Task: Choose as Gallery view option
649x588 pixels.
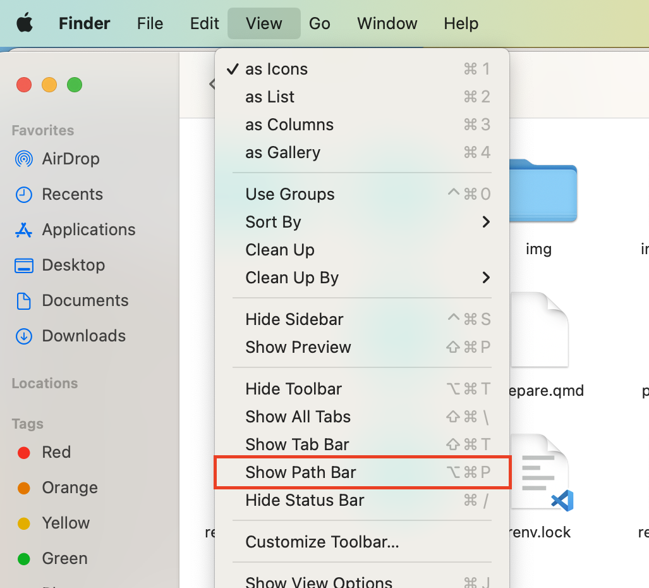Action: tap(282, 152)
